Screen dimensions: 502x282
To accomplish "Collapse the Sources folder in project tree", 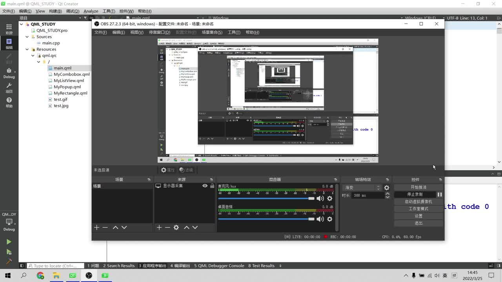I will tap(27, 37).
